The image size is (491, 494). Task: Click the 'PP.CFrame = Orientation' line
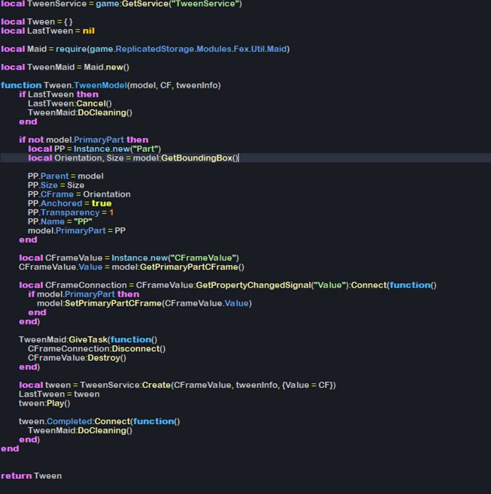[79, 194]
